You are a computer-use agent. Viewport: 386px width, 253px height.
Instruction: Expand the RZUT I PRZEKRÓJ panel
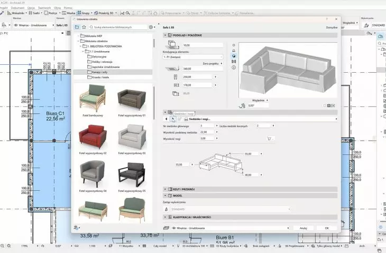click(165, 189)
